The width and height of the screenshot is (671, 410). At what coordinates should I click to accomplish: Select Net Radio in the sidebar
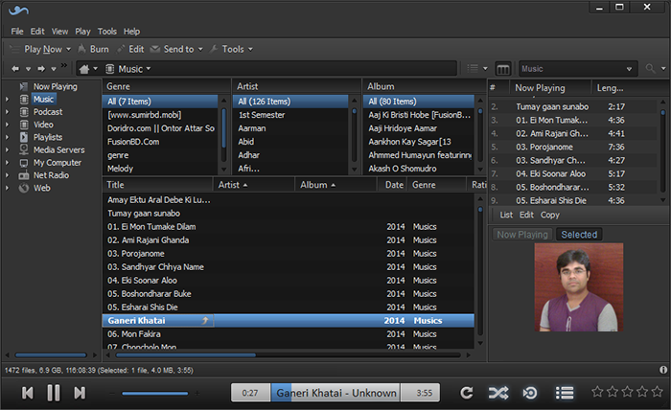point(51,175)
